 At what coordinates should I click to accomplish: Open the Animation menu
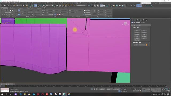(x=39, y=3)
